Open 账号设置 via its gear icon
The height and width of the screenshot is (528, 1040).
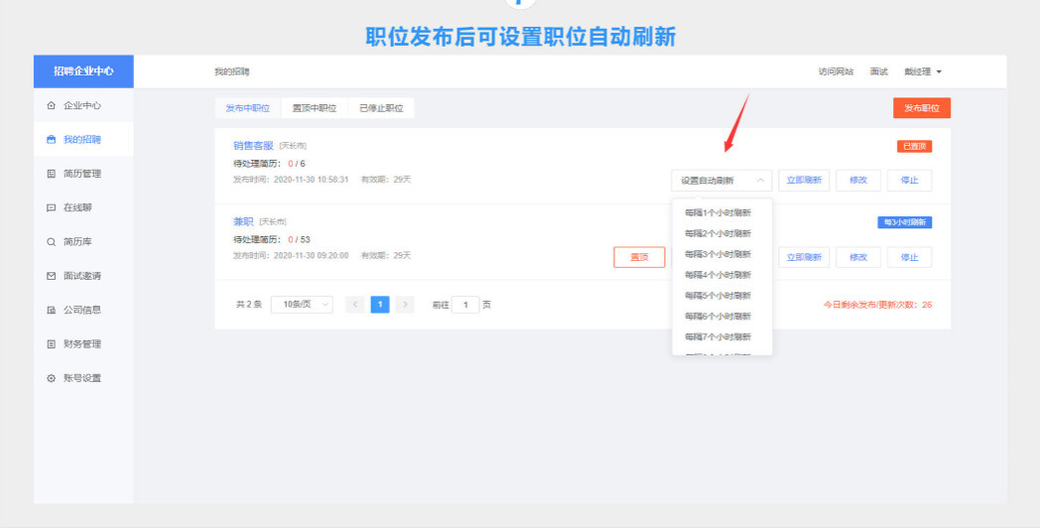coord(52,378)
